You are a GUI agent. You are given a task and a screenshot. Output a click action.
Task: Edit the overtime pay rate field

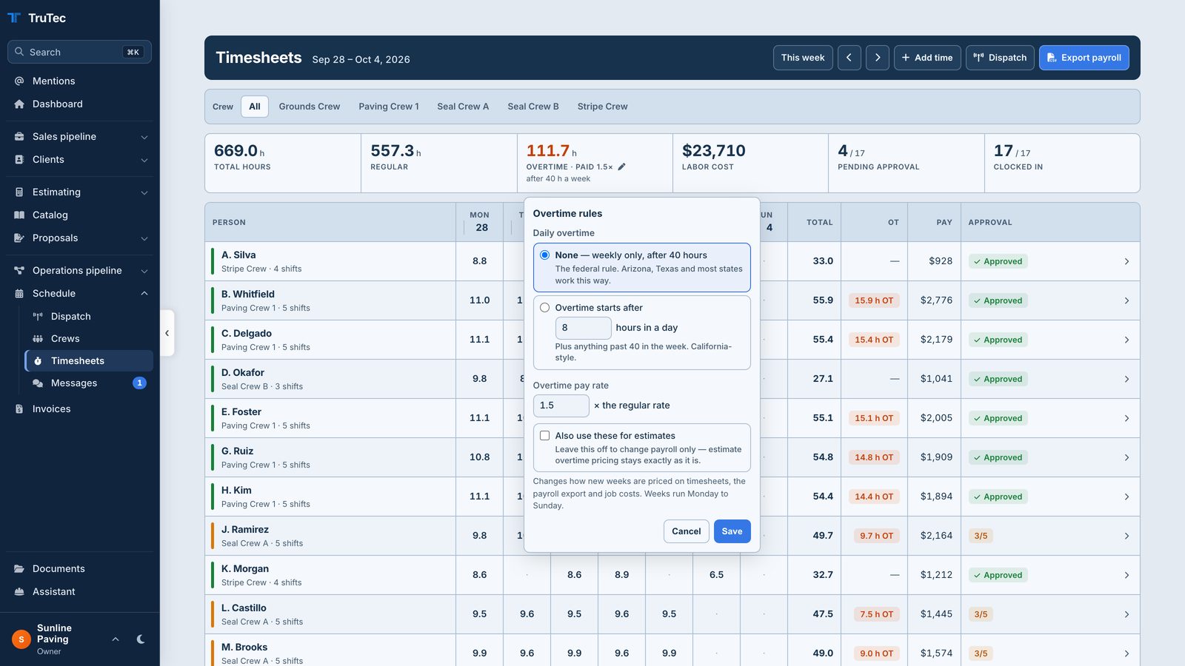(x=561, y=406)
